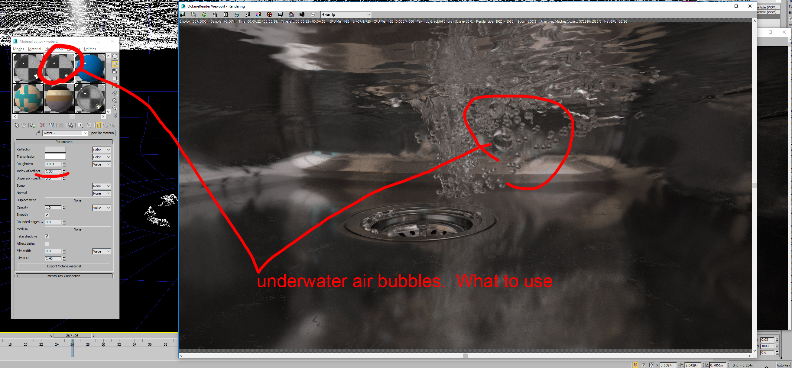Click Assign Material to Selection icon

(x=33, y=125)
